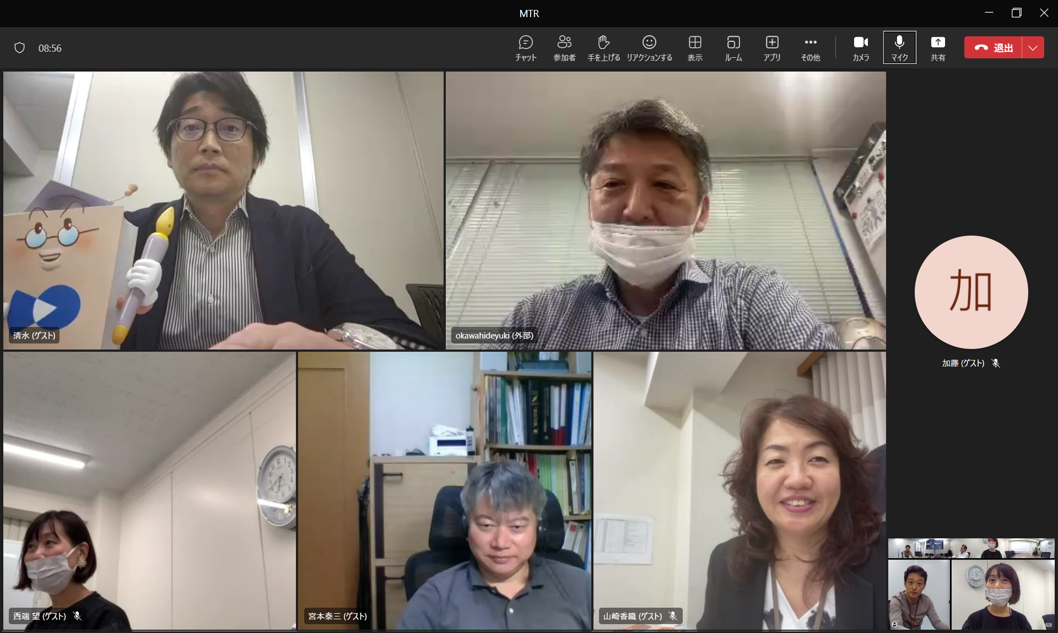Click 山﨑香織 (ゲスト) name label

click(633, 616)
